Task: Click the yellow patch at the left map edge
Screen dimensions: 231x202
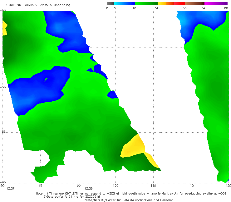Action: 5,28
